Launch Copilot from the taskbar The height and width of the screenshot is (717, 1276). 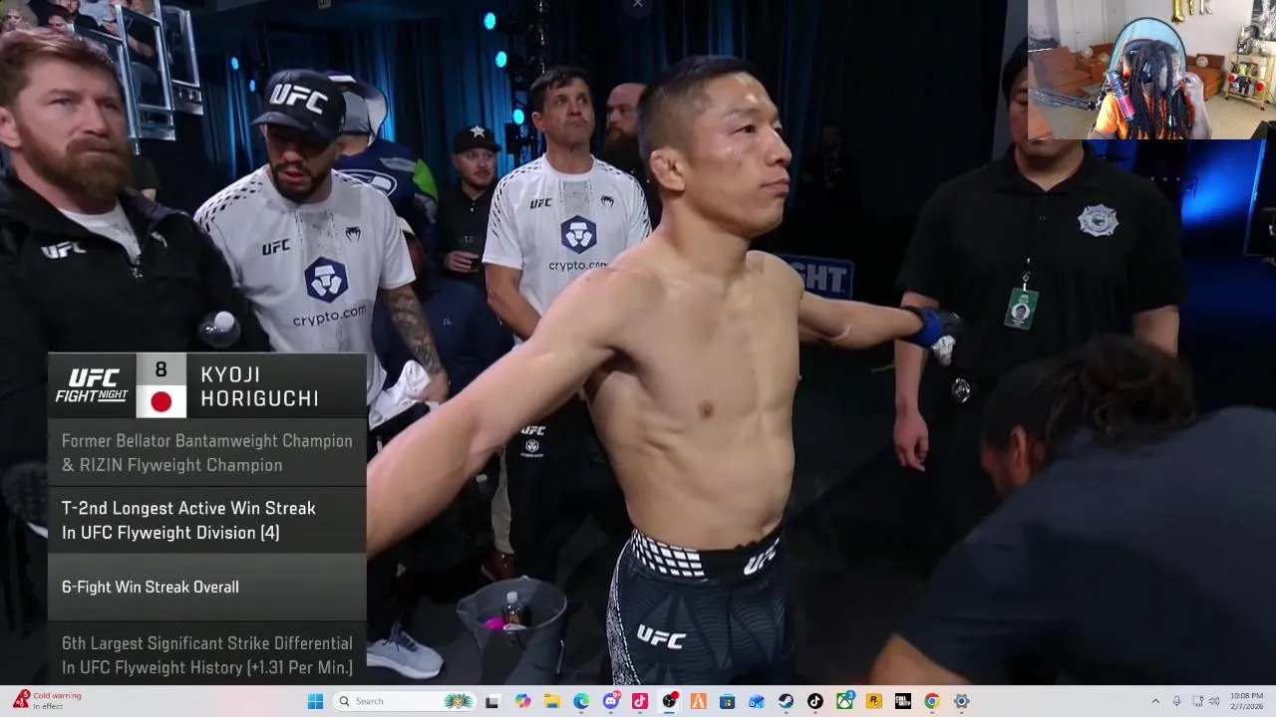522,701
